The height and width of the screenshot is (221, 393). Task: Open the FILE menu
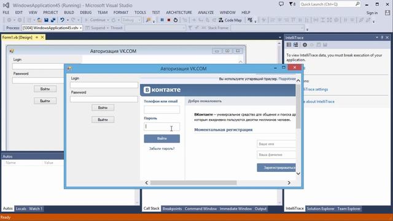point(6,12)
